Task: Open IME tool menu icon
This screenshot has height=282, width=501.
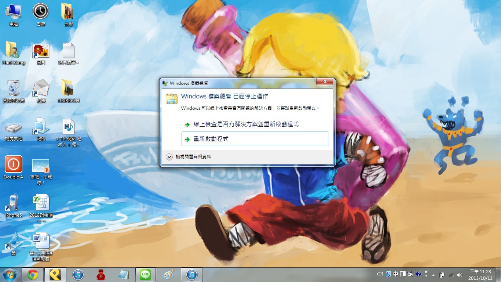Action: tap(410, 274)
